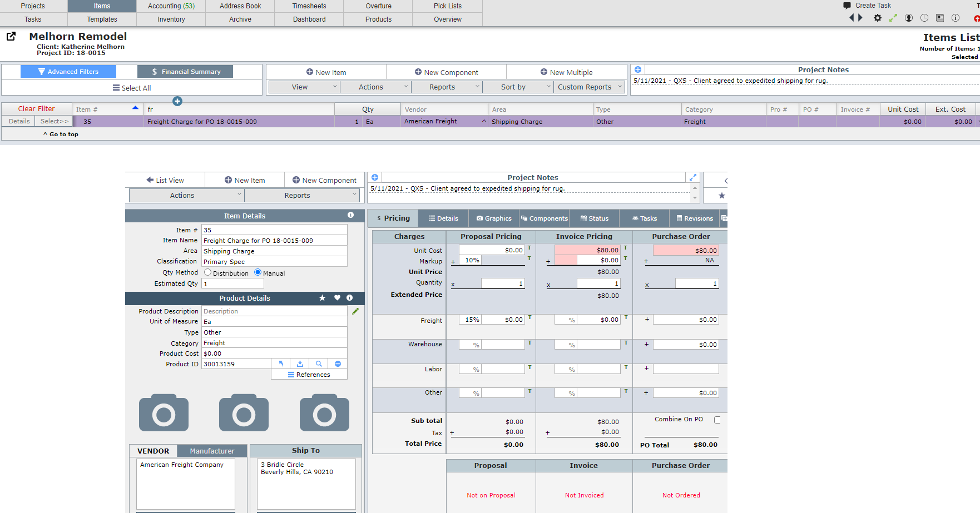Click the info circle icon in top bar
Screen dimensions: 980x513
956,18
